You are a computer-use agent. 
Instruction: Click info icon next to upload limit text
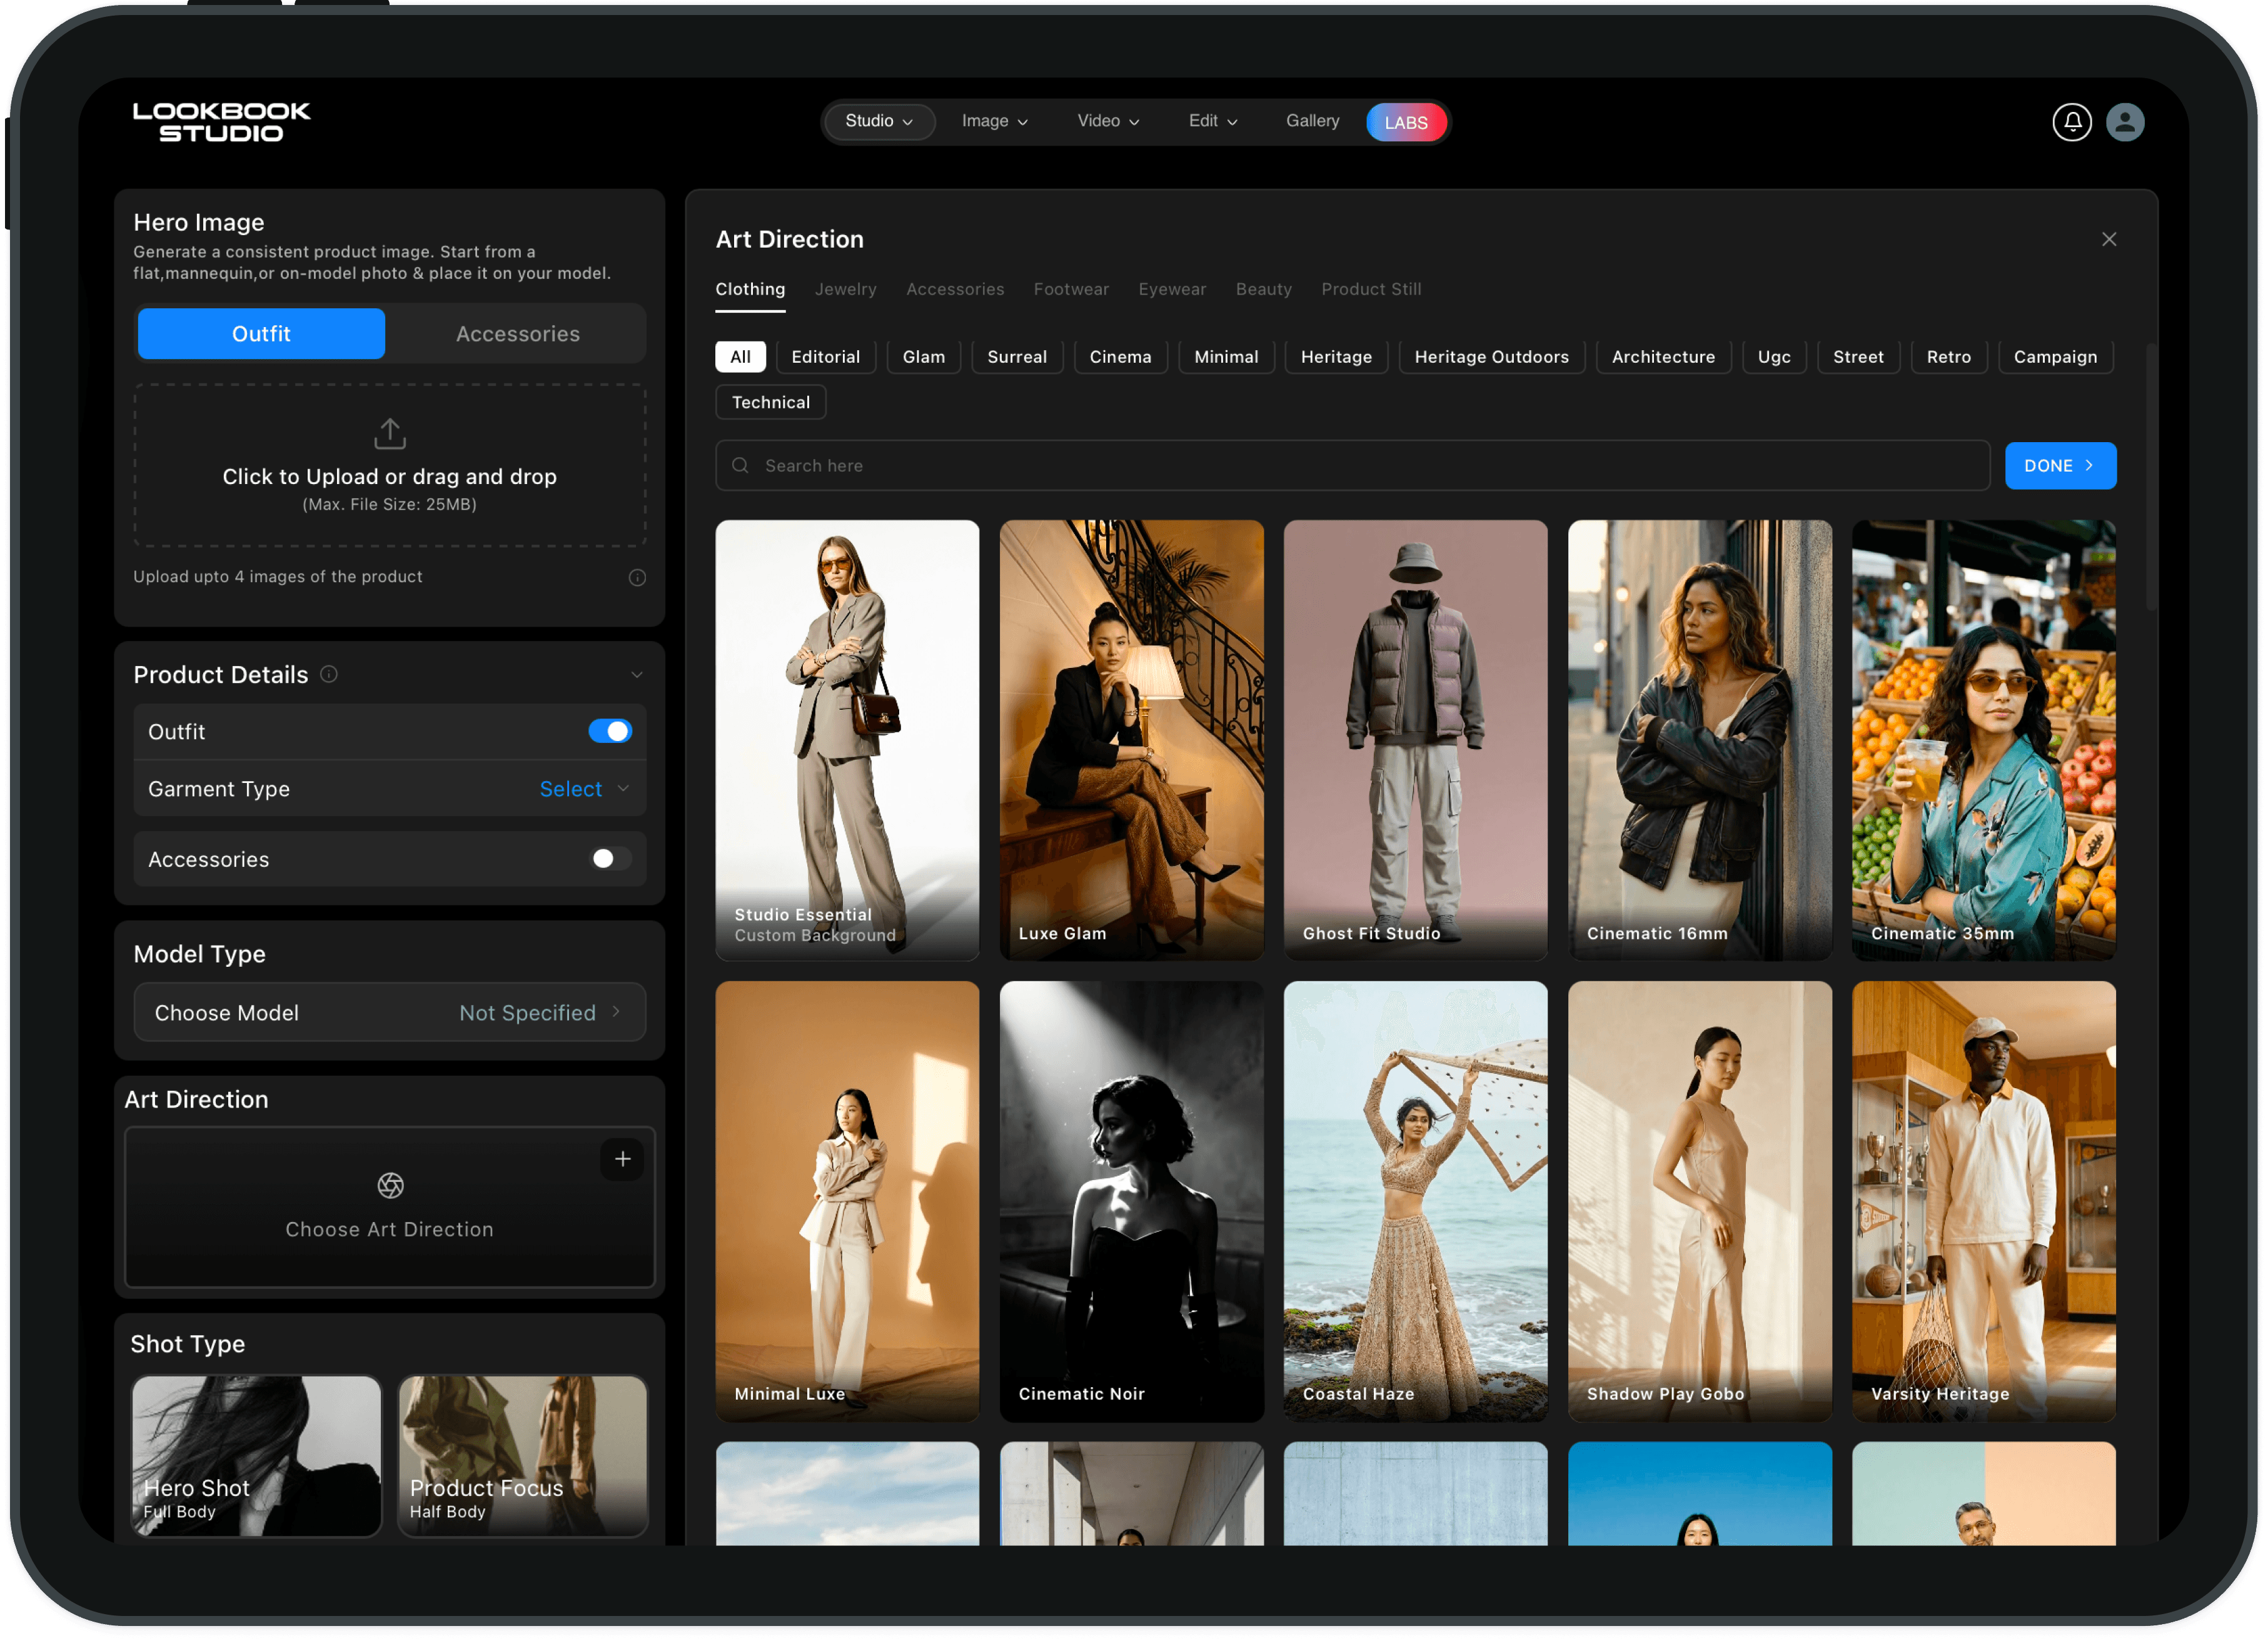click(x=637, y=578)
